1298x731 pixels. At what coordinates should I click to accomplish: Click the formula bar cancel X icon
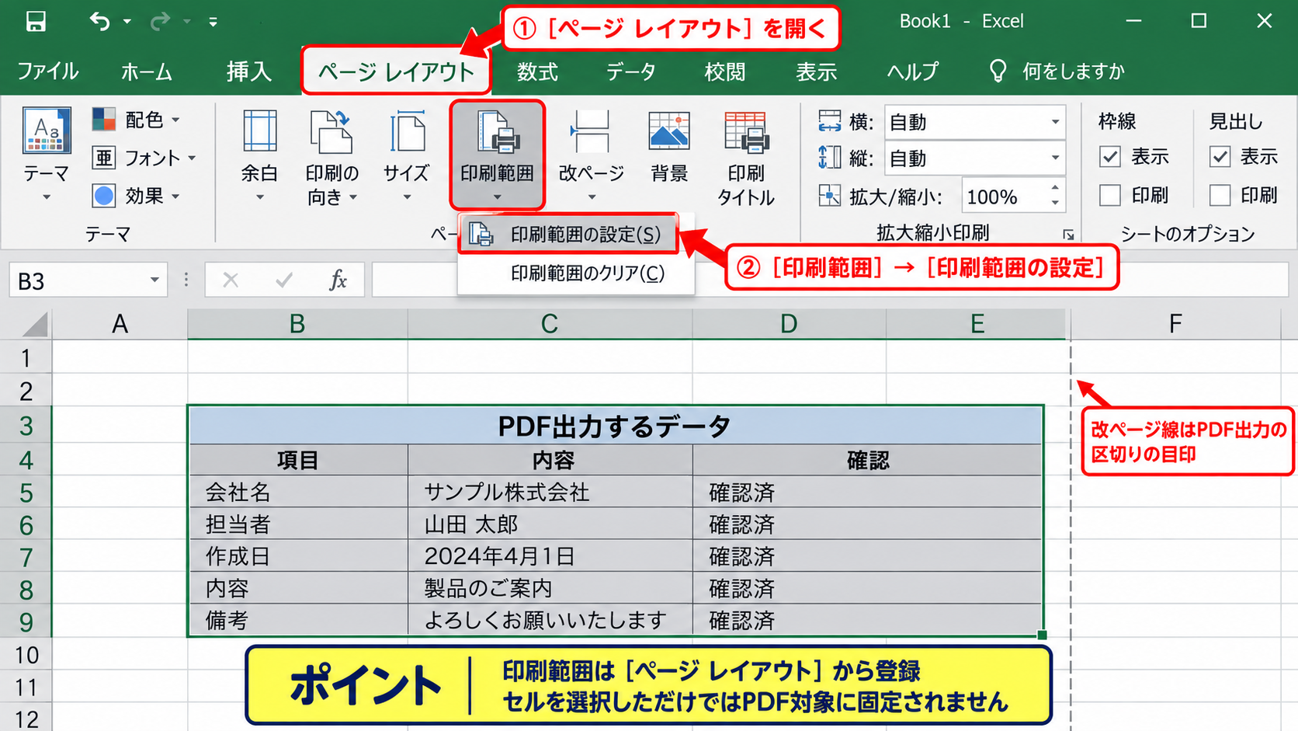tap(231, 280)
